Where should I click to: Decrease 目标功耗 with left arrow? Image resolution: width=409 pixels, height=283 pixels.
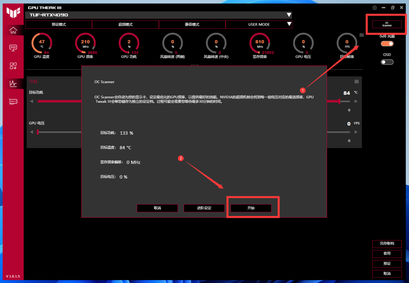pos(32,101)
